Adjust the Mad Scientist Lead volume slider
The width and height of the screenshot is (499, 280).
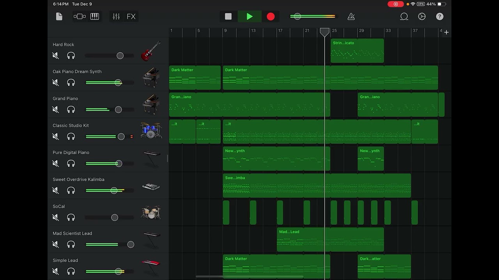click(x=110, y=245)
